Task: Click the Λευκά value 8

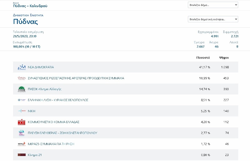Action: [237, 47]
